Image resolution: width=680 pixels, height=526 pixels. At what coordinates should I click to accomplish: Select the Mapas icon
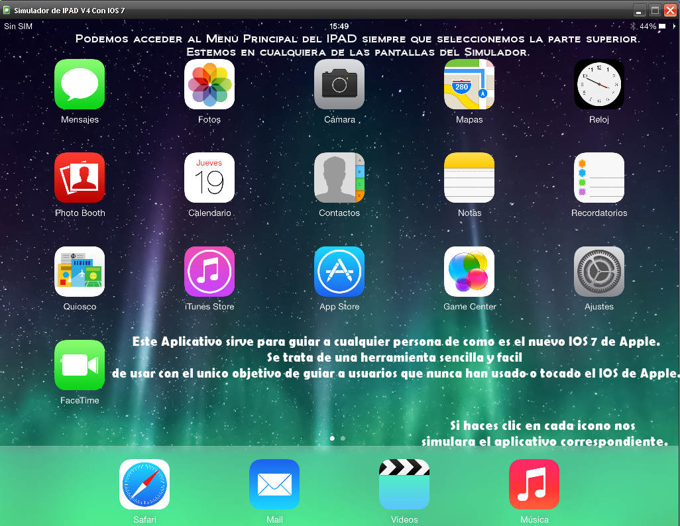click(x=469, y=84)
